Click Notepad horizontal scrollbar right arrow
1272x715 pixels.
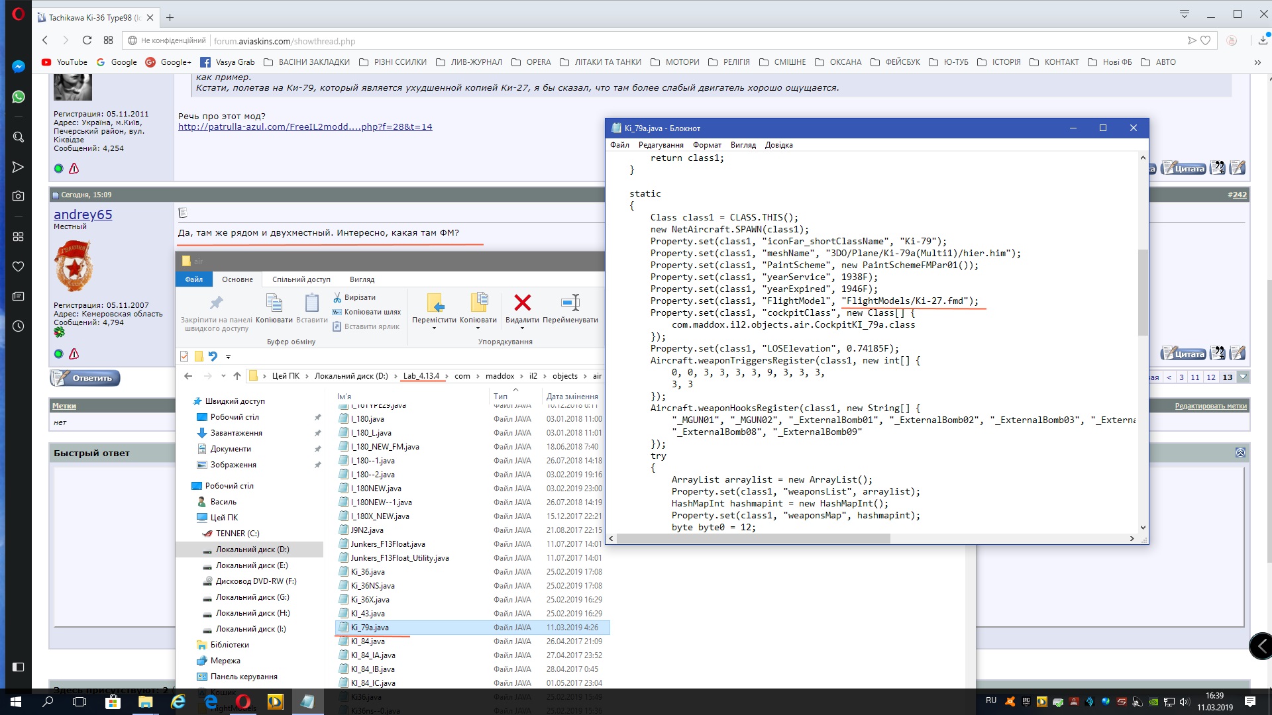coord(1132,539)
